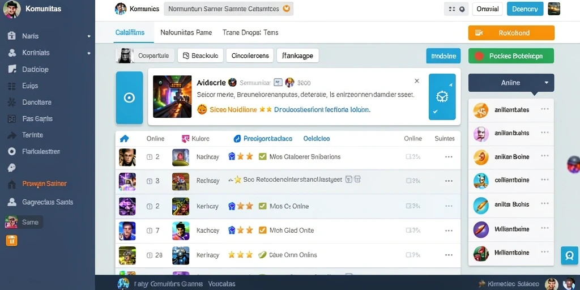
Task: Click the orange box icon in sidebar
Action: click(11, 240)
